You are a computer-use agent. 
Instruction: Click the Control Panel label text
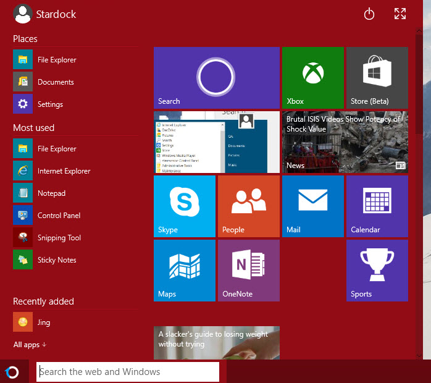pos(59,216)
